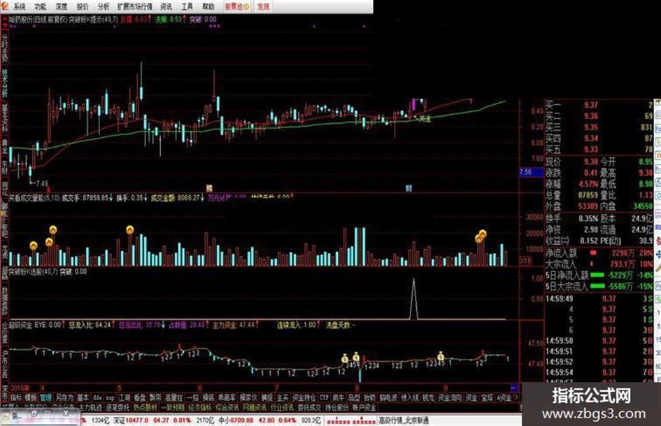This screenshot has height=426, width=661.
Task: Click the orange app logo icon at the top-left
Action: pyautogui.click(x=4, y=6)
